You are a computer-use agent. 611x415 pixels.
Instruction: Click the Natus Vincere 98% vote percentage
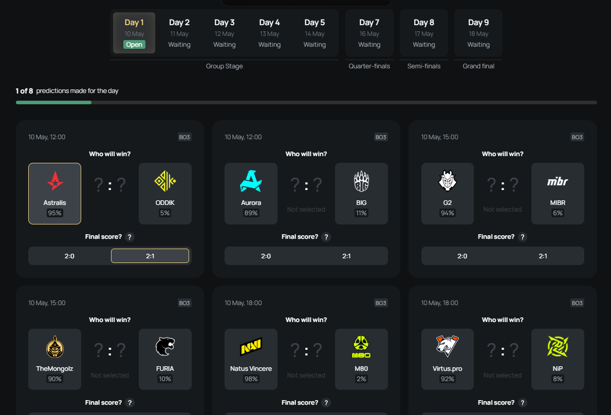tap(251, 379)
